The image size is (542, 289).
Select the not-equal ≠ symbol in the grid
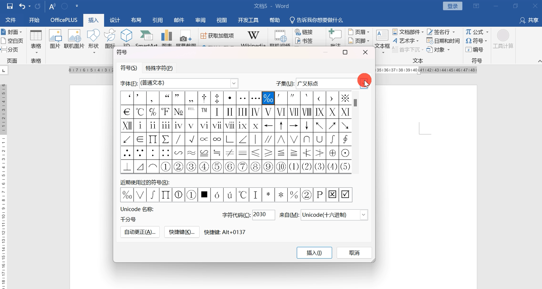click(230, 153)
